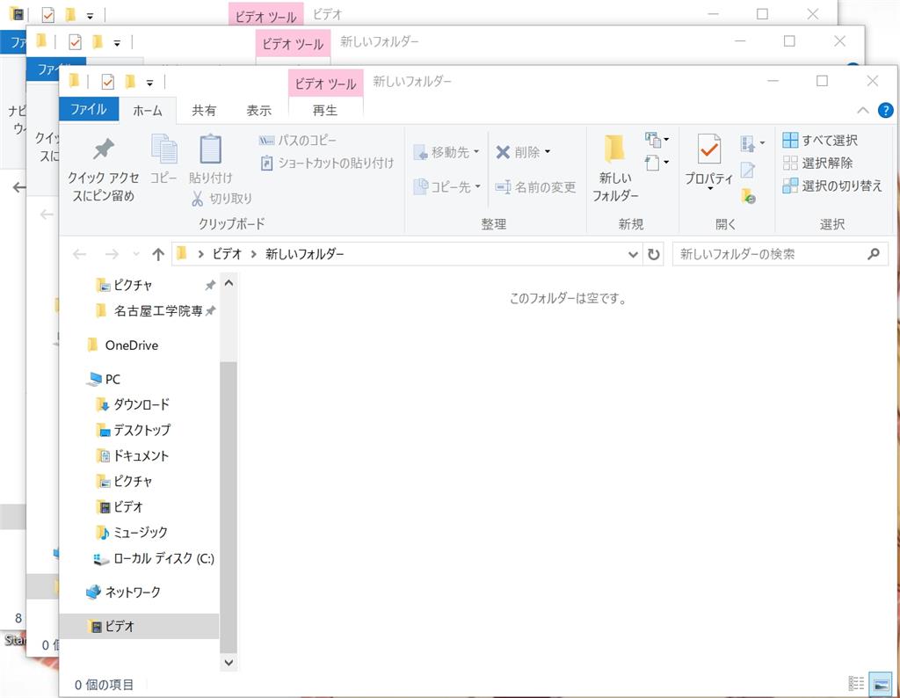Switch to details view in status bar
This screenshot has width=900, height=698.
point(856,683)
